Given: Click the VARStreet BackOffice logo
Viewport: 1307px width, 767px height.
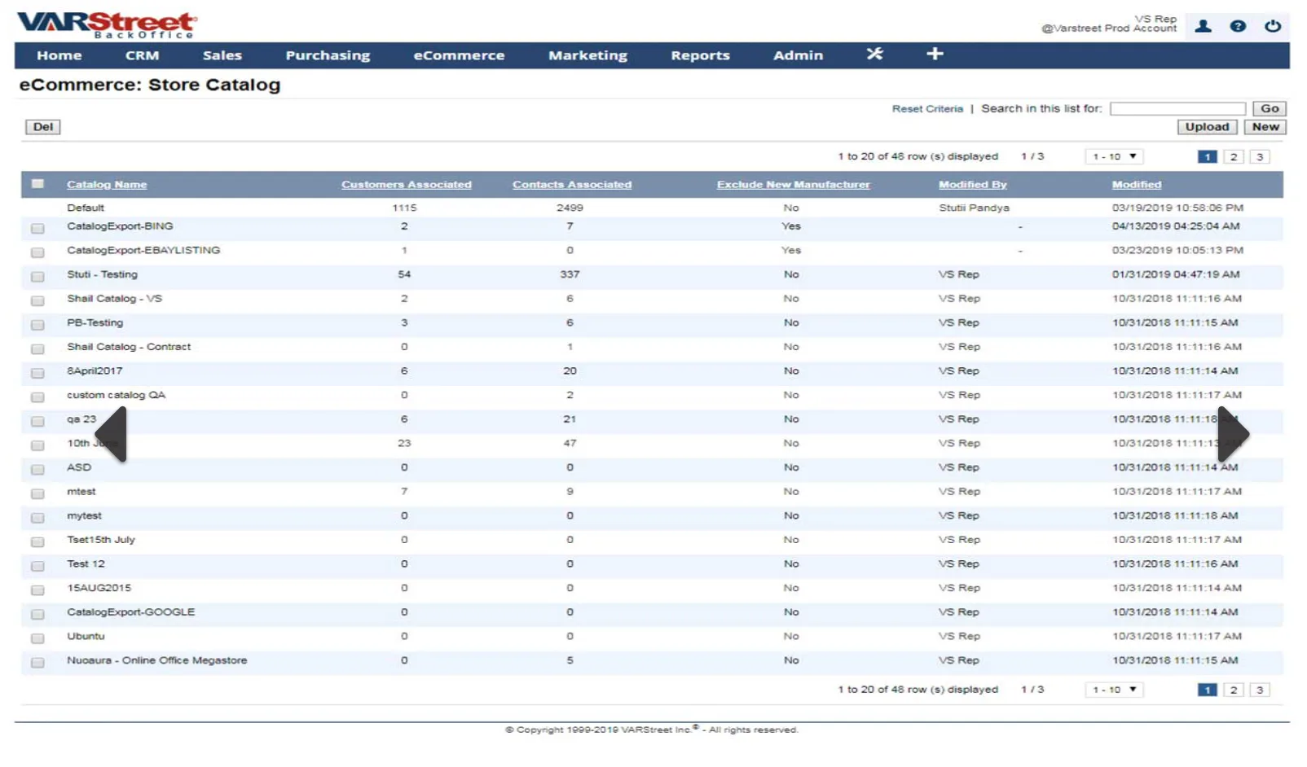Looking at the screenshot, I should pyautogui.click(x=107, y=24).
